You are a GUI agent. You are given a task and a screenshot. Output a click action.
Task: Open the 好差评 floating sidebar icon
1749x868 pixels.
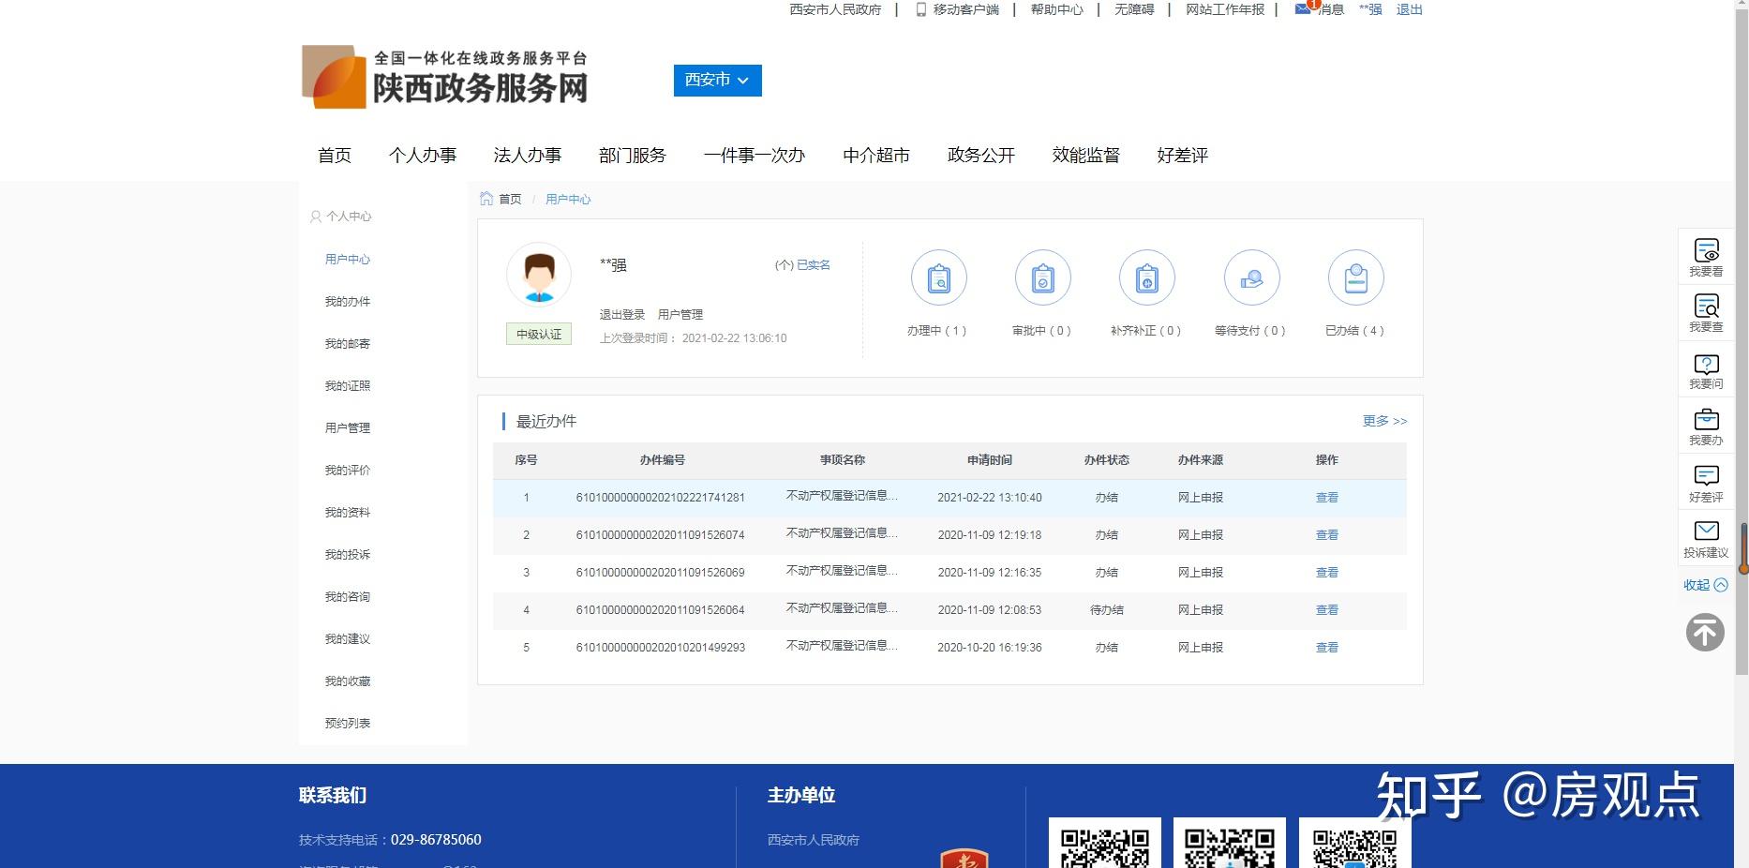[x=1706, y=475]
